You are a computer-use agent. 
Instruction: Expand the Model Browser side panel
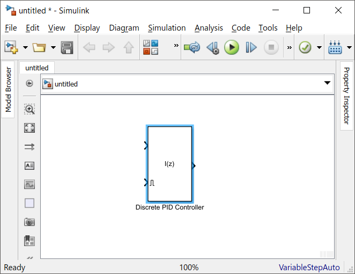[8, 89]
